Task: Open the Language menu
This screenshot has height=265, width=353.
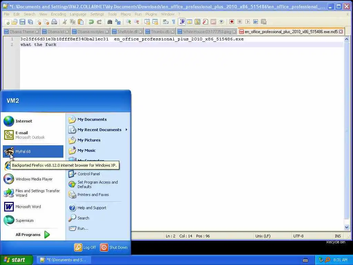Action: click(78, 14)
